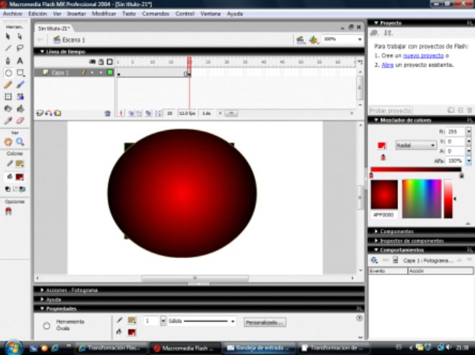Toggle lock all layers padlock icon

tap(101, 62)
